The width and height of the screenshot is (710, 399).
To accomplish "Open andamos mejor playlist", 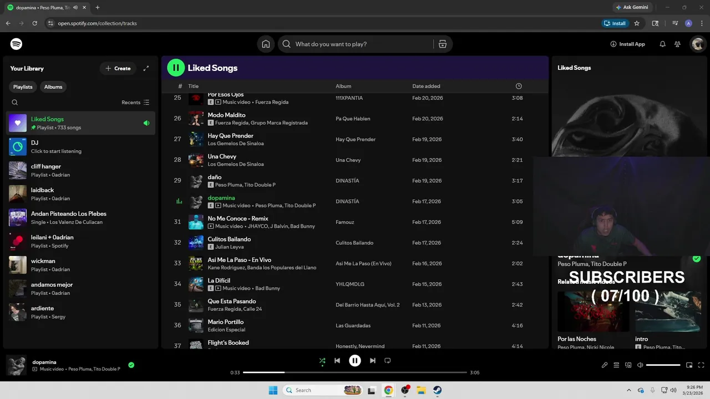I will click(81, 289).
